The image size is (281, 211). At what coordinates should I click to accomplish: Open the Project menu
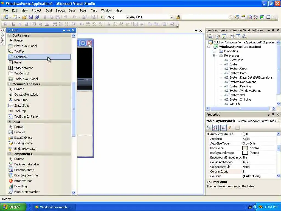(36, 11)
